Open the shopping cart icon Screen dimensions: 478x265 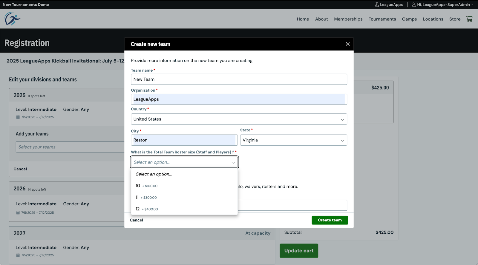pyautogui.click(x=469, y=19)
